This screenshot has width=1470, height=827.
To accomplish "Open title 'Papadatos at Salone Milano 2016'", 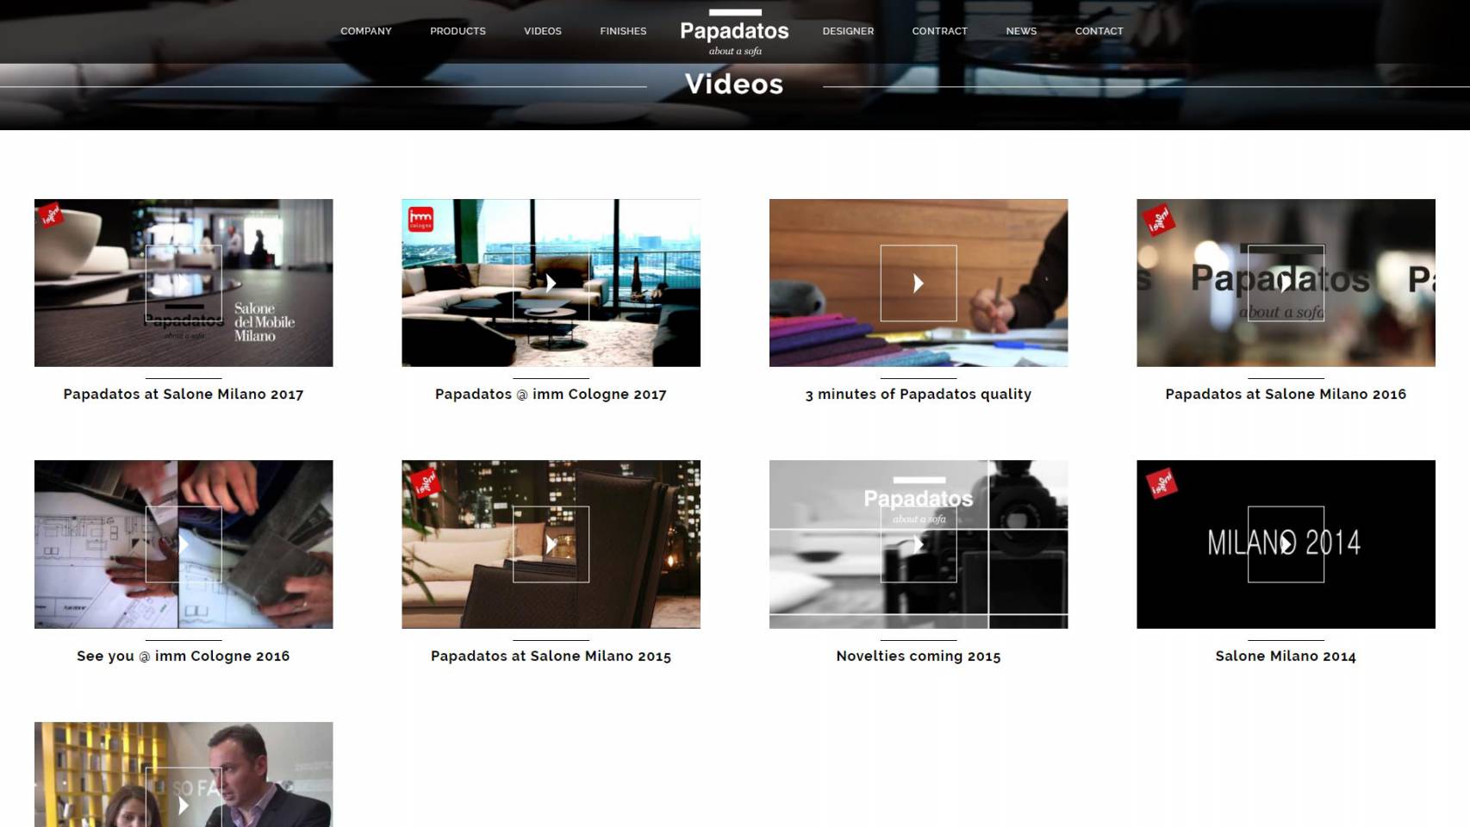I will click(x=1286, y=394).
